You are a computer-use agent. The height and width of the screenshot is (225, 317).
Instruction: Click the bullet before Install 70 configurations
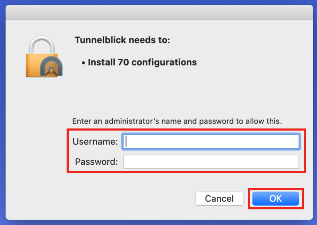click(84, 63)
